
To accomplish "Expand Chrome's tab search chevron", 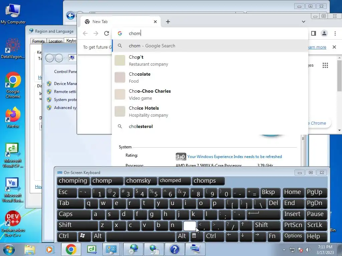I will click(303, 22).
